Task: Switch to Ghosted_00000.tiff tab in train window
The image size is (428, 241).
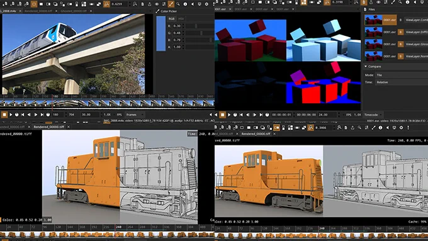Action: pos(74,11)
